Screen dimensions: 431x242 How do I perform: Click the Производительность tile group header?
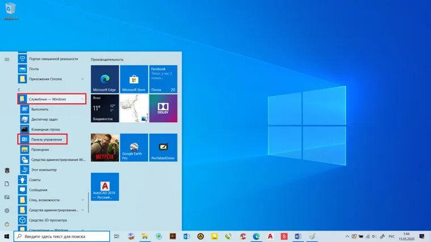[107, 60]
